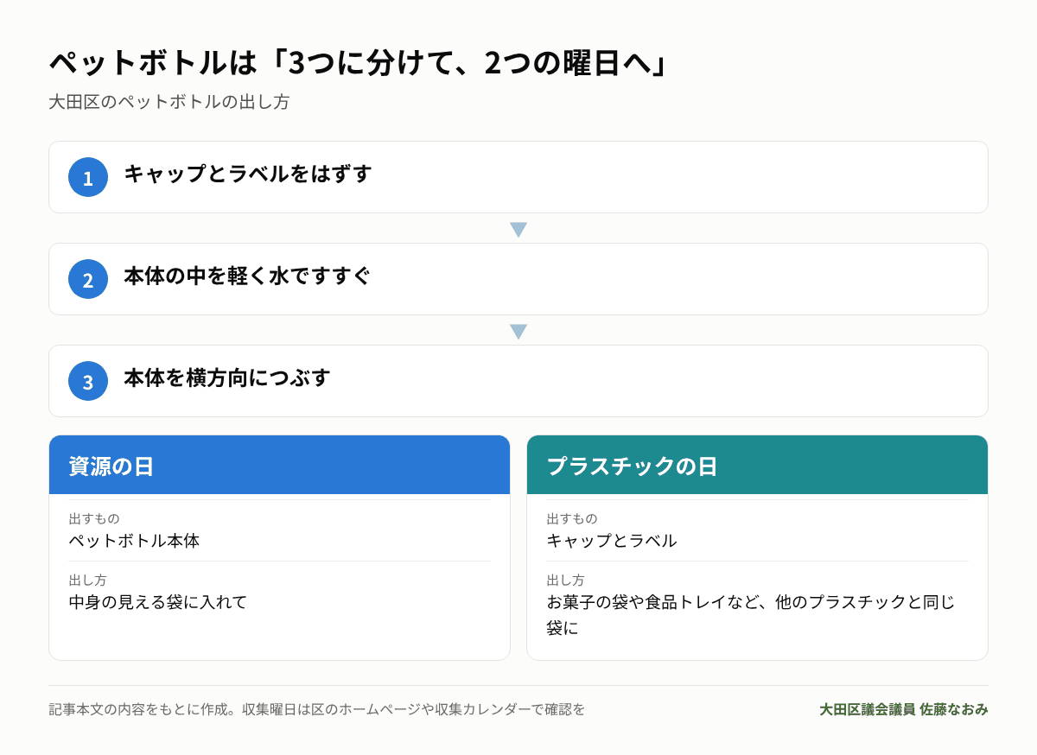Click the blue number 1 step badge

point(88,177)
